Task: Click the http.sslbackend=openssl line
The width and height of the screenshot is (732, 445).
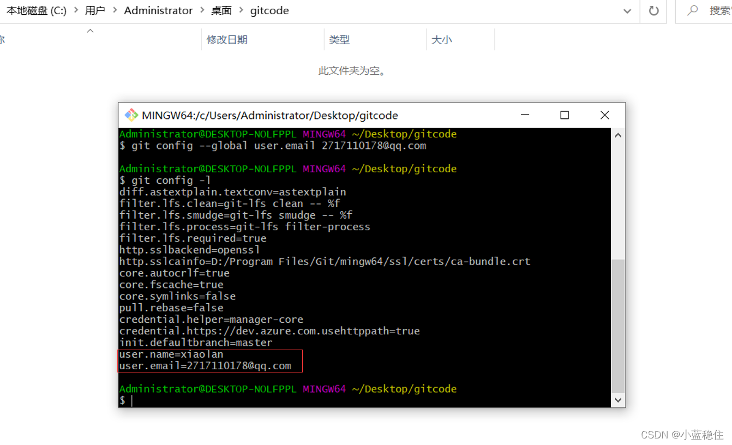Action: (x=190, y=250)
